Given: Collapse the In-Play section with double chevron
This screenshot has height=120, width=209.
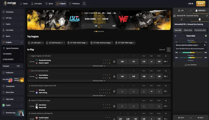Looking at the screenshot, I should 169,50.
